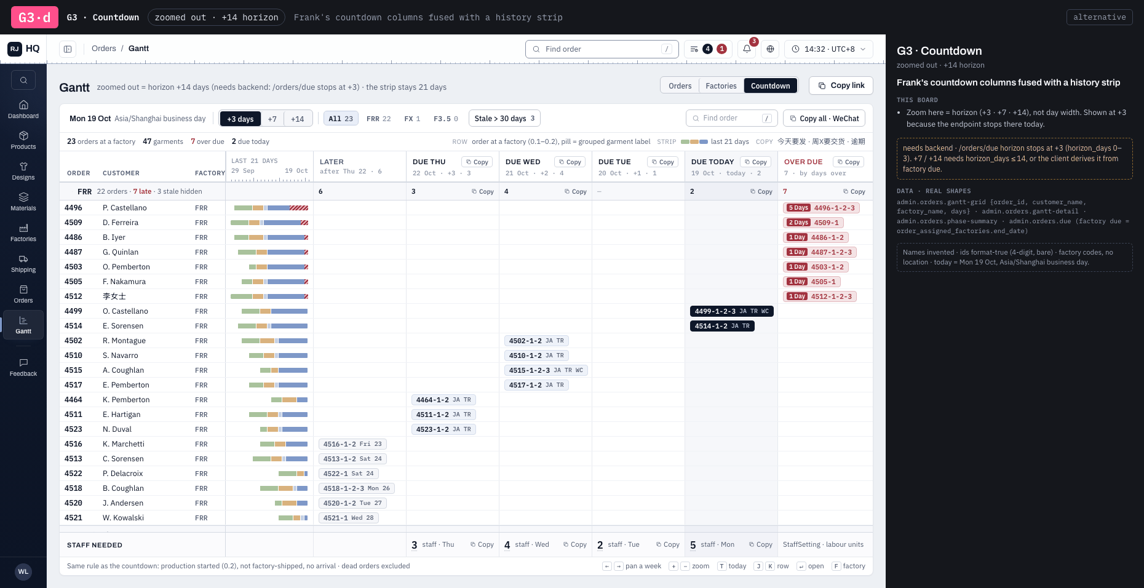Open Factories in the sidebar
The height and width of the screenshot is (588, 1144).
pos(23,232)
